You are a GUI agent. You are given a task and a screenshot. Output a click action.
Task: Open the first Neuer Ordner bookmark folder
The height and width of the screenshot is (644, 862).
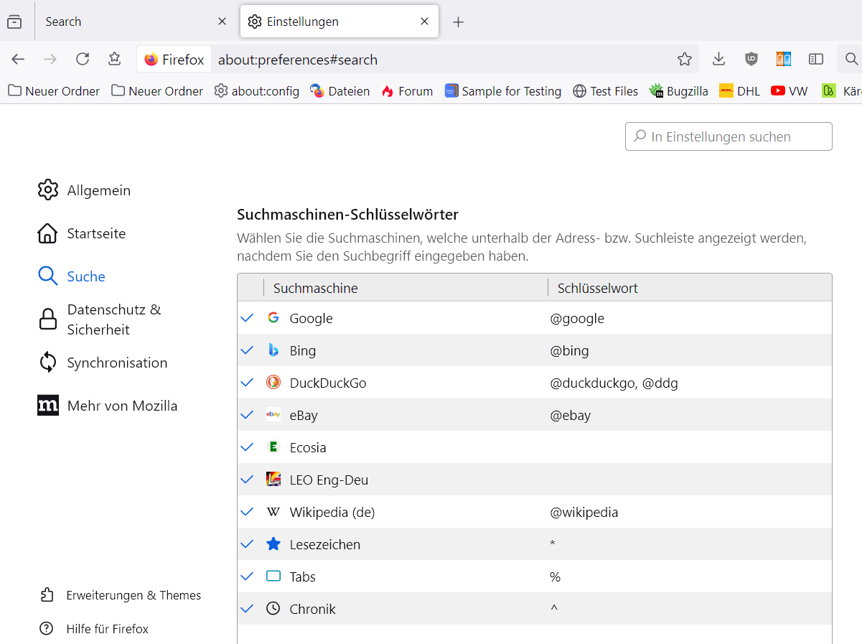coord(54,91)
